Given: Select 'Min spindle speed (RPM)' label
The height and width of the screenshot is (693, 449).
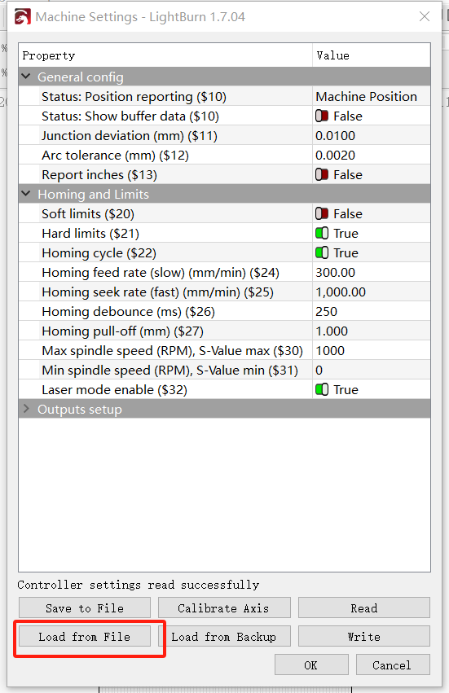Looking at the screenshot, I should (169, 371).
